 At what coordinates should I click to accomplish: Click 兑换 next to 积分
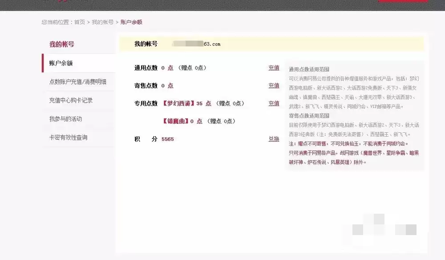[274, 139]
